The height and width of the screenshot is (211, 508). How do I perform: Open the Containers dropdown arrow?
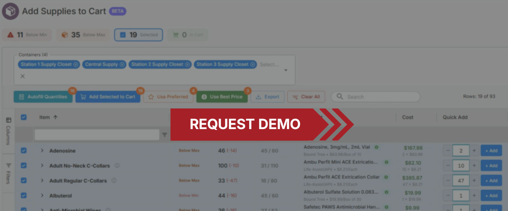point(286,70)
